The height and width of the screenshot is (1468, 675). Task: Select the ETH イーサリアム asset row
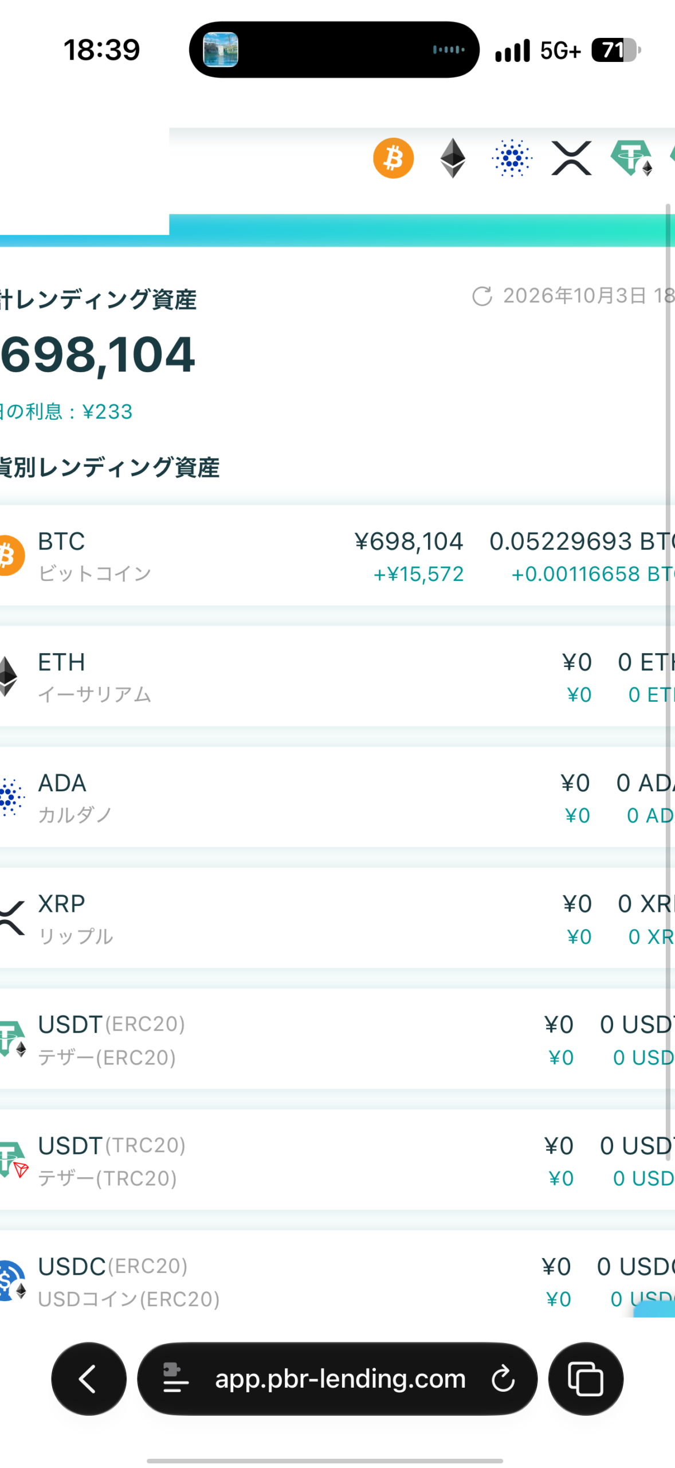337,676
